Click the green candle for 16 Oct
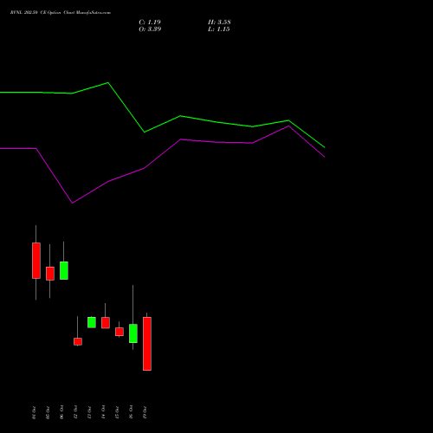The height and width of the screenshot is (433, 433). (x=133, y=333)
